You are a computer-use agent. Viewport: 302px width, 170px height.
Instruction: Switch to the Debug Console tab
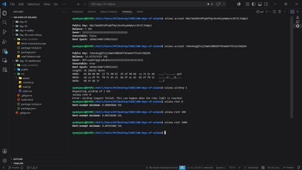point(109,12)
